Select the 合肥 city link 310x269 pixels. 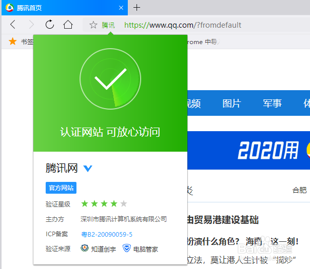click(x=300, y=190)
